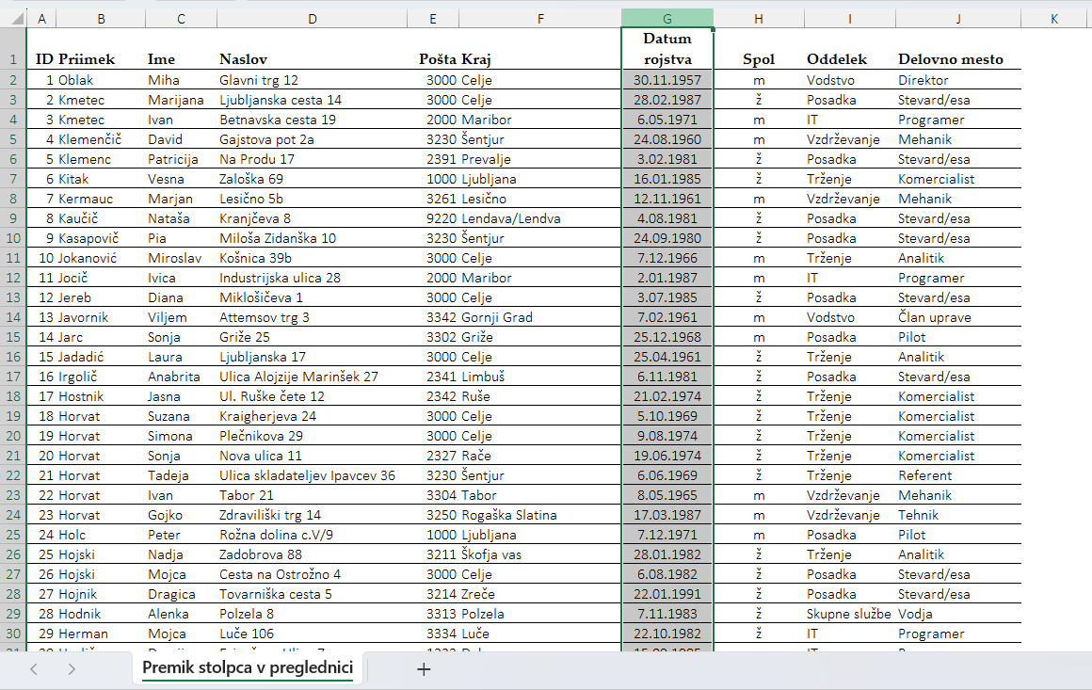Select column K header
The height and width of the screenshot is (690, 1092).
[x=1053, y=19]
